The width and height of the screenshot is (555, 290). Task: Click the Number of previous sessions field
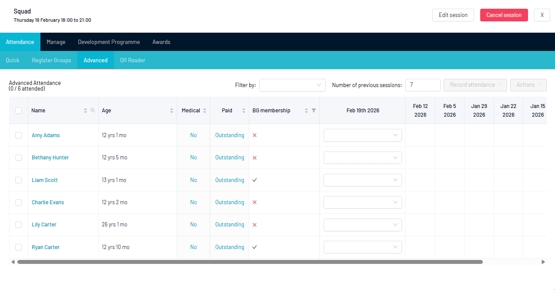click(x=423, y=85)
